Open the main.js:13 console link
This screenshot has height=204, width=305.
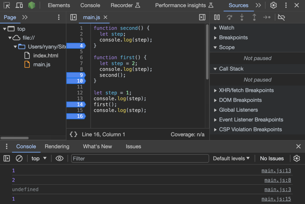(x=276, y=170)
